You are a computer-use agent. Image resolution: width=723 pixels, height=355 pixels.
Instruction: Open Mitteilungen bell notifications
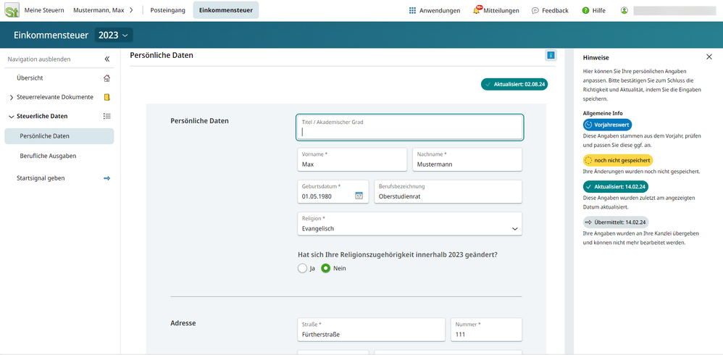pyautogui.click(x=477, y=10)
